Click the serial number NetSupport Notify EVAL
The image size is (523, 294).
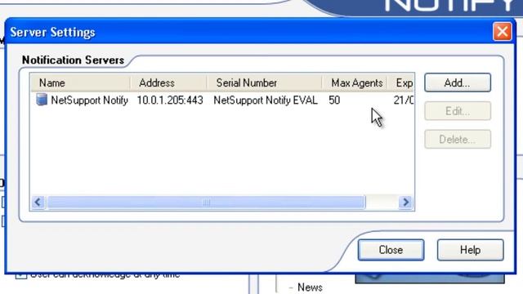point(265,100)
